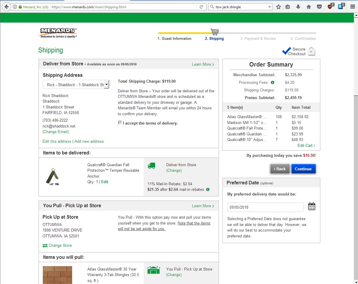Click the Edit Cart link
The height and width of the screenshot is (284, 358).
tap(306, 145)
